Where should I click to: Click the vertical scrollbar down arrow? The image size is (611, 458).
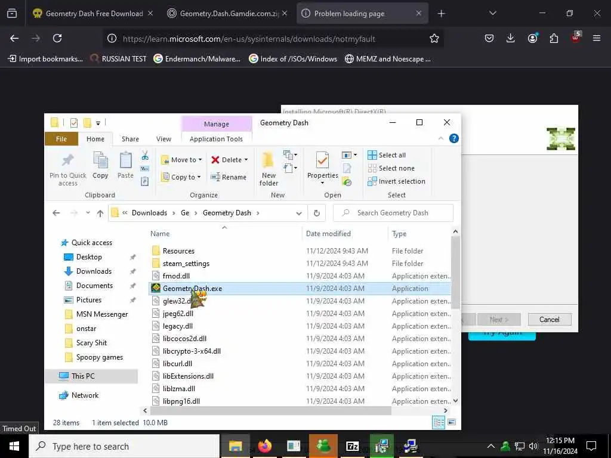pyautogui.click(x=455, y=401)
